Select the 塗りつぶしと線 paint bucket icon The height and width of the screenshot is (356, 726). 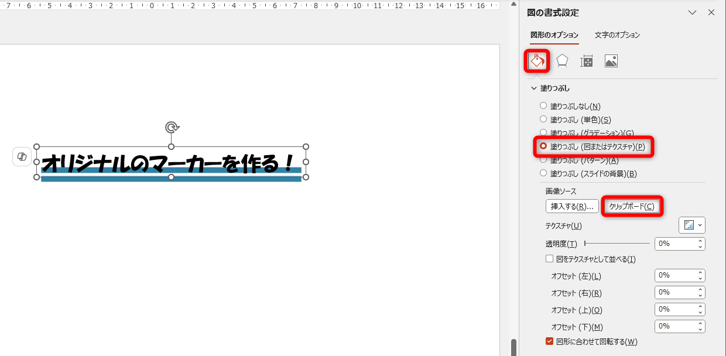coord(537,60)
